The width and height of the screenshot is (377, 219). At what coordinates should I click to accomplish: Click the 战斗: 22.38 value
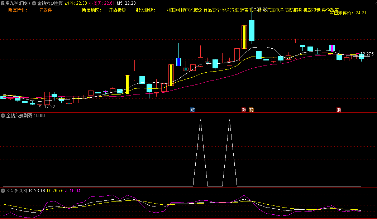coord(76,3)
